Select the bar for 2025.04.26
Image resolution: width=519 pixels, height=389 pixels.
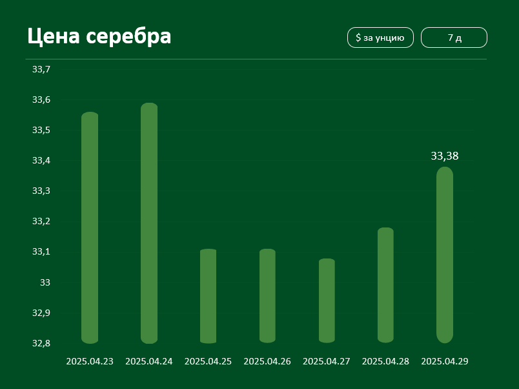coord(267,295)
